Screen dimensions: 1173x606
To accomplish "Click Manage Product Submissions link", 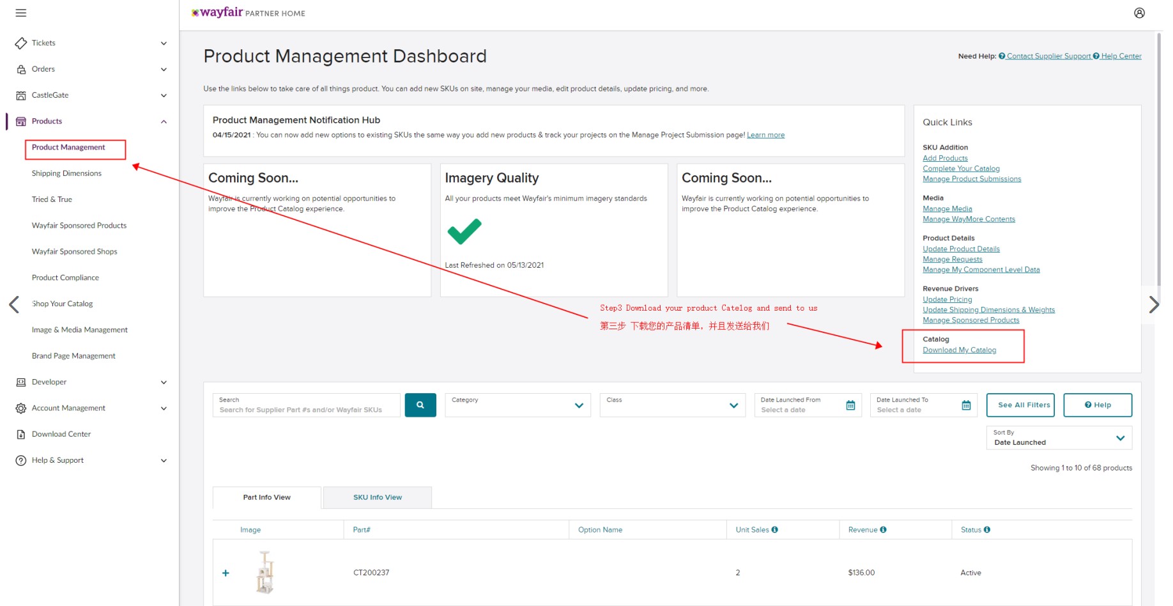I will tap(972, 179).
